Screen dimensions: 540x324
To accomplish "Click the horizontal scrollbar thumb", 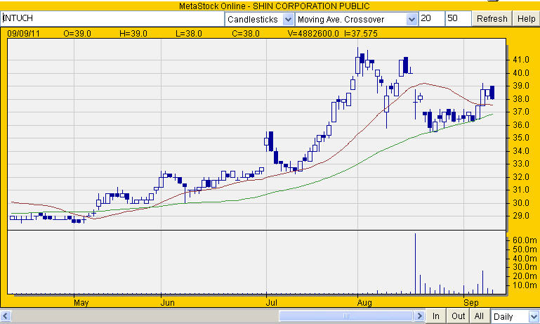I will point(345,316).
